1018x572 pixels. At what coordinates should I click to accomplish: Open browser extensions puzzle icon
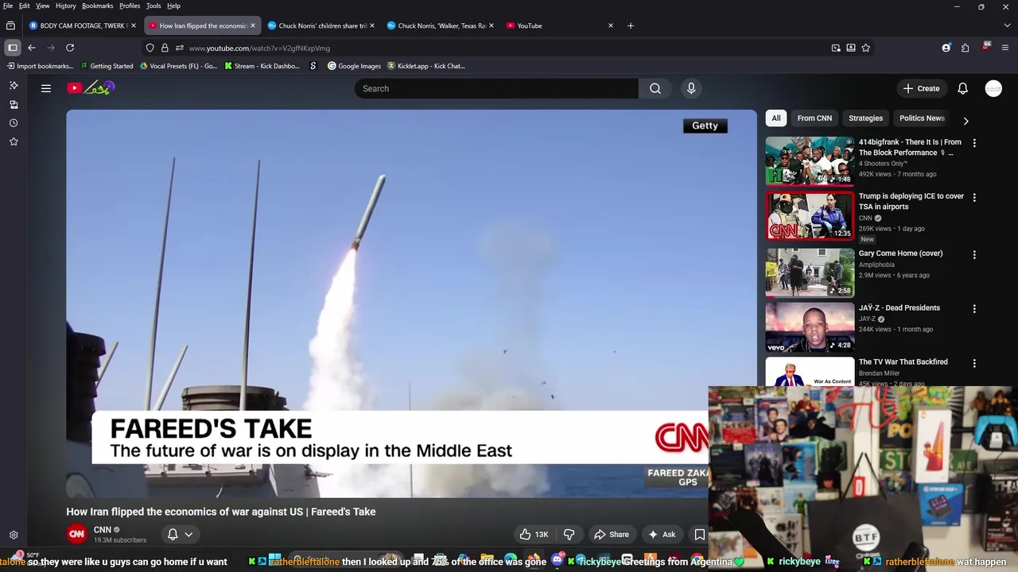[965, 48]
